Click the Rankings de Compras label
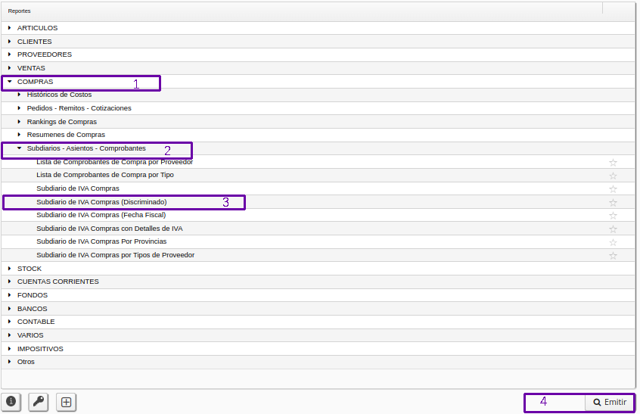Viewport: 640px width, 414px height. tap(61, 122)
